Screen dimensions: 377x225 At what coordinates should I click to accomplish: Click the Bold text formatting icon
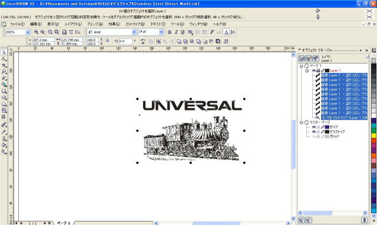pos(170,32)
